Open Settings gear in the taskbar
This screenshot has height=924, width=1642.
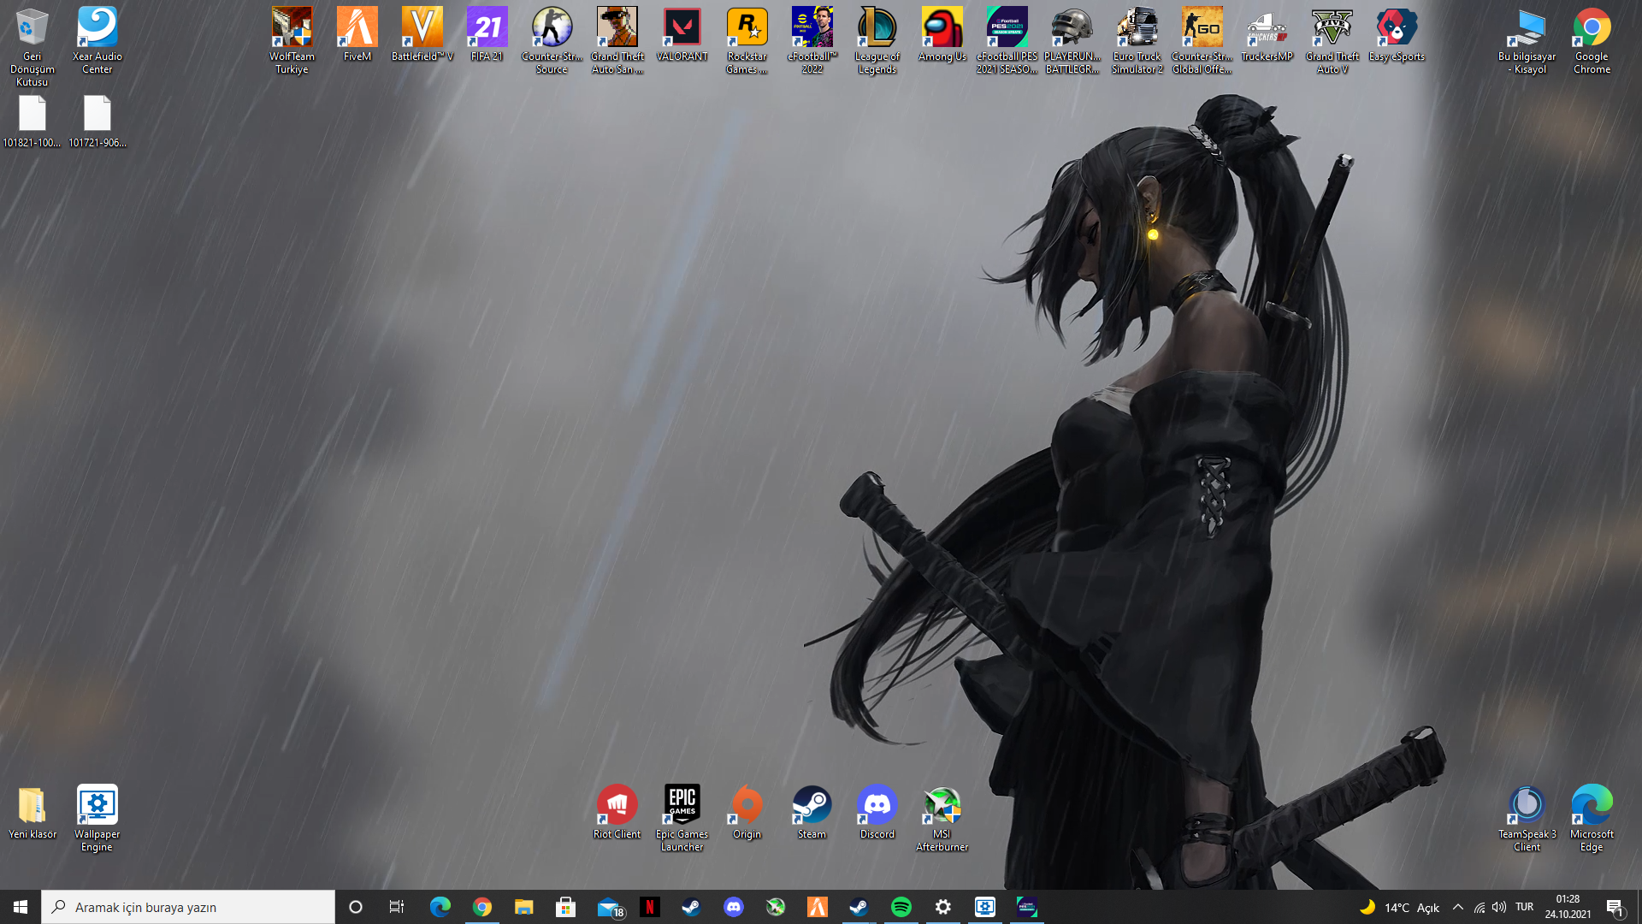[943, 907]
